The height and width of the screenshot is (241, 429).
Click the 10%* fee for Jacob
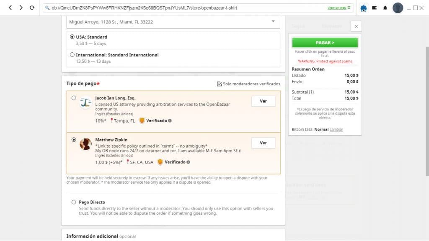click(101, 121)
